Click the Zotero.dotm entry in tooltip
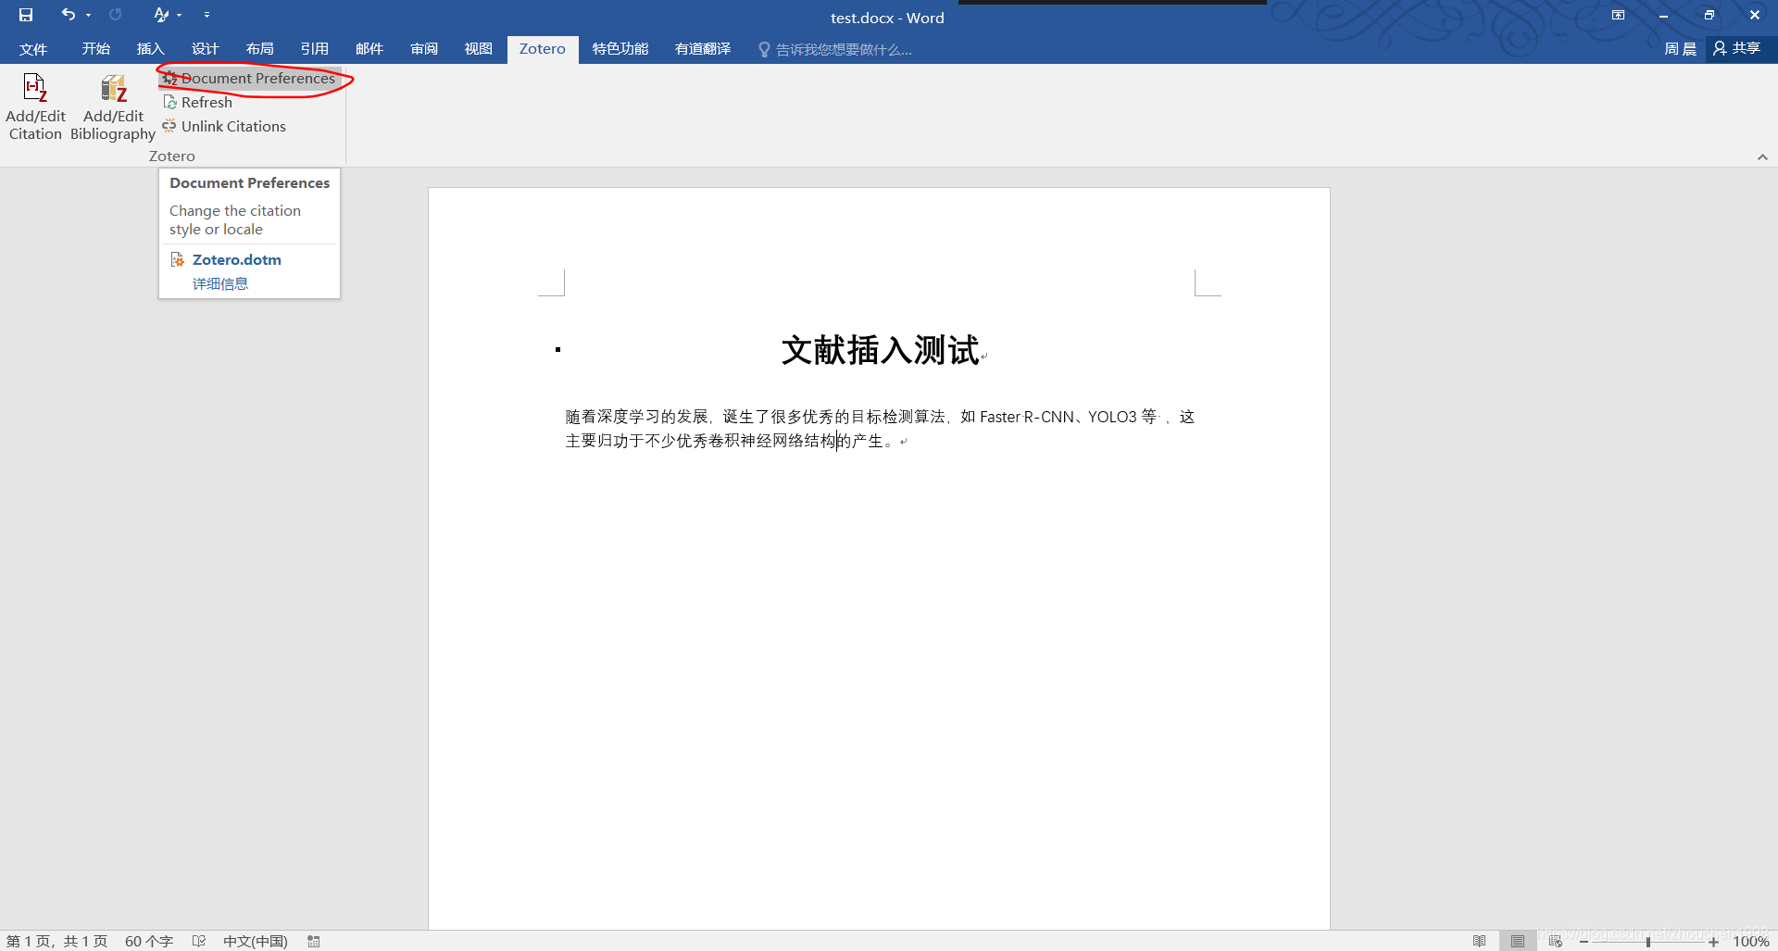This screenshot has width=1778, height=951. (236, 260)
